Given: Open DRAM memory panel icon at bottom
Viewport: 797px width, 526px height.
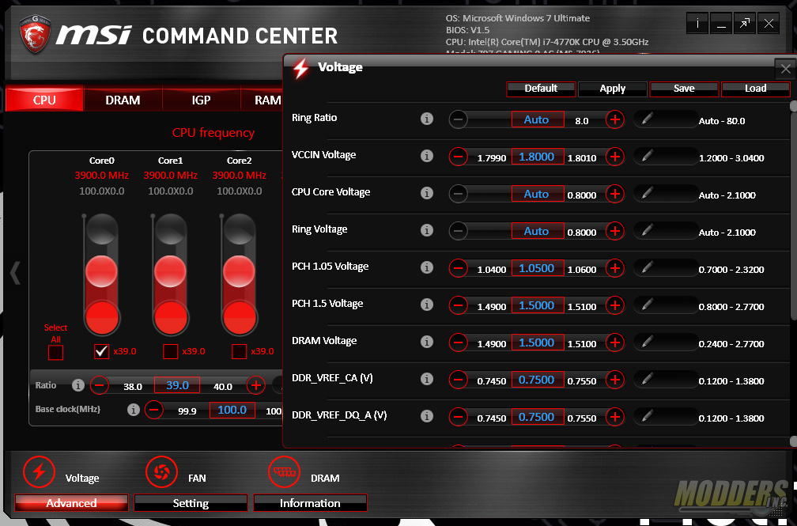Looking at the screenshot, I should pyautogui.click(x=284, y=471).
